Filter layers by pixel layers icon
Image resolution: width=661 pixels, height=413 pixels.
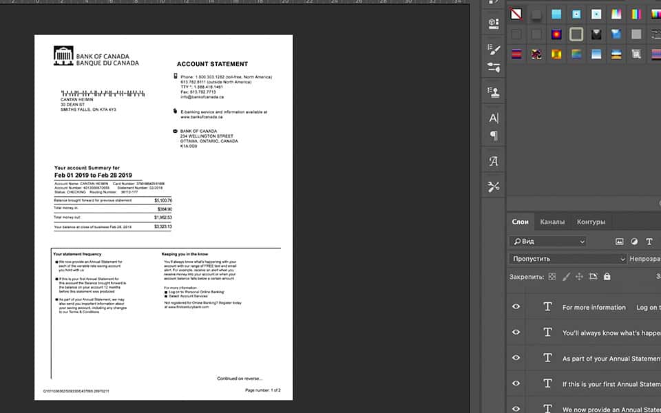[619, 242]
